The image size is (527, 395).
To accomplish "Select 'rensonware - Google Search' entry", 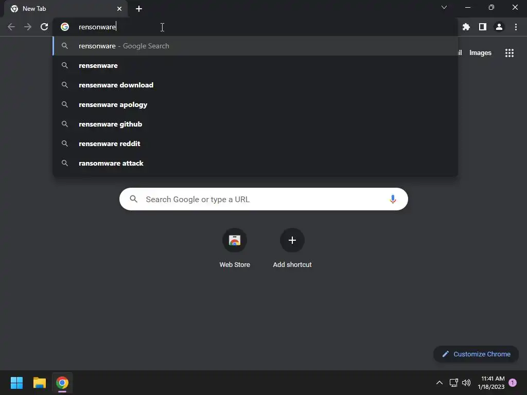I will [255, 46].
